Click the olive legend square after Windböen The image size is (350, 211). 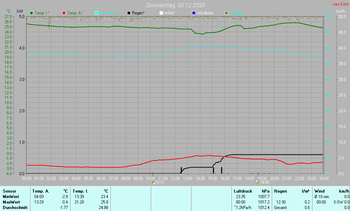coord(226,13)
